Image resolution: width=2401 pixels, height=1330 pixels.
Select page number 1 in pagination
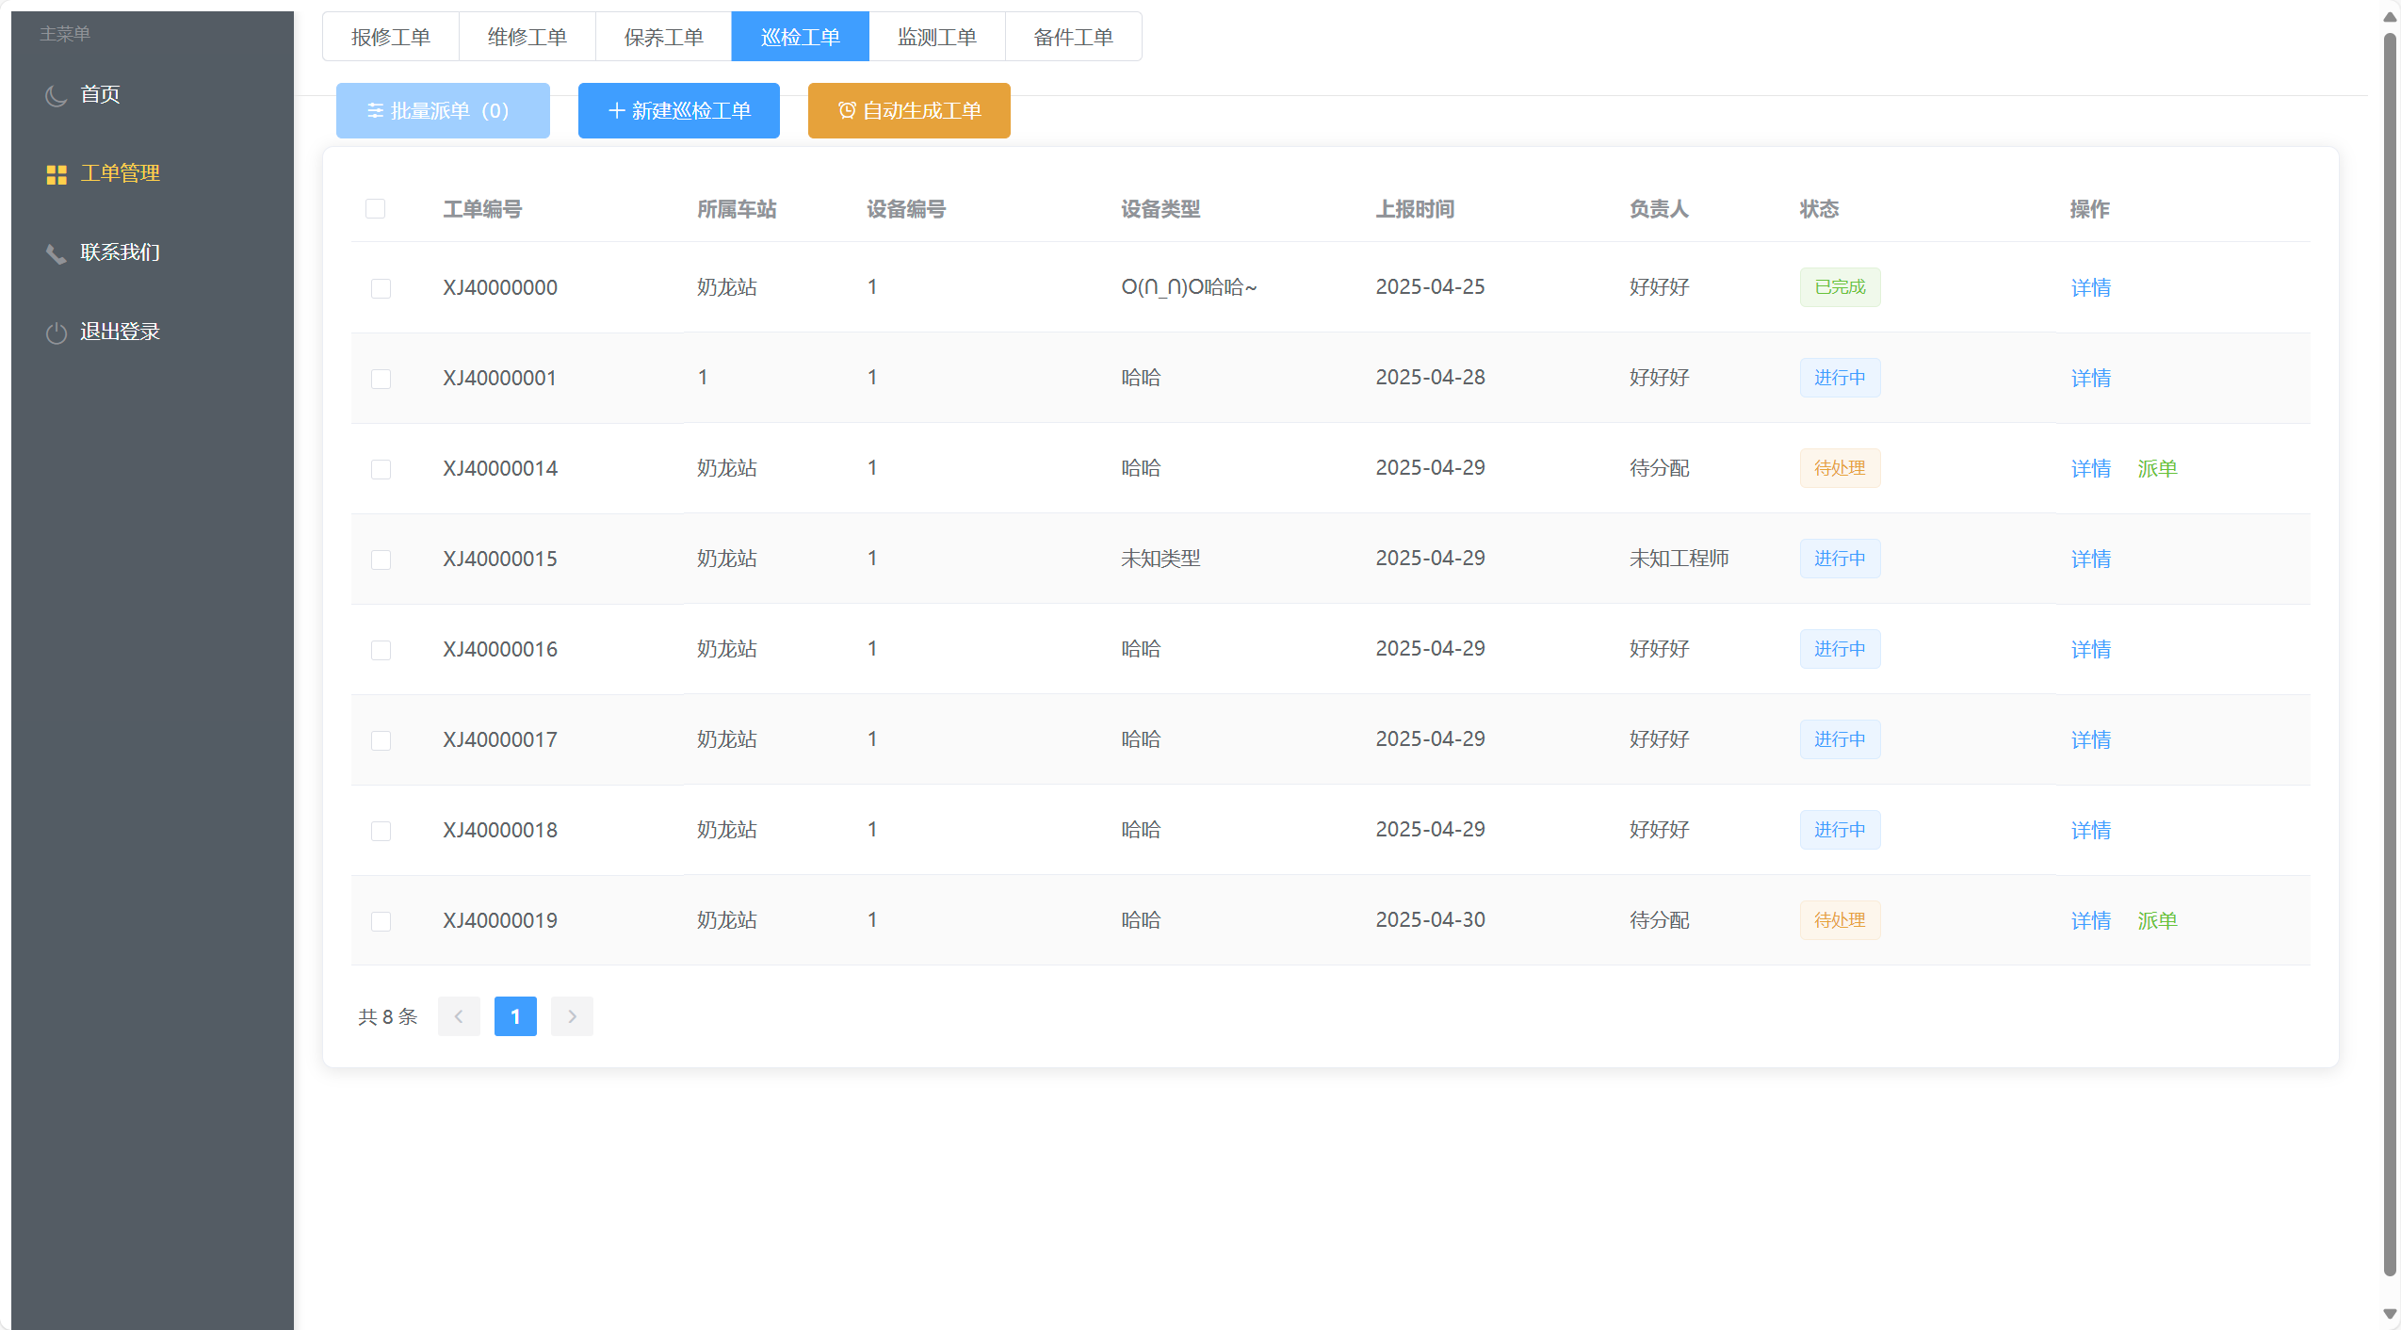[515, 1016]
